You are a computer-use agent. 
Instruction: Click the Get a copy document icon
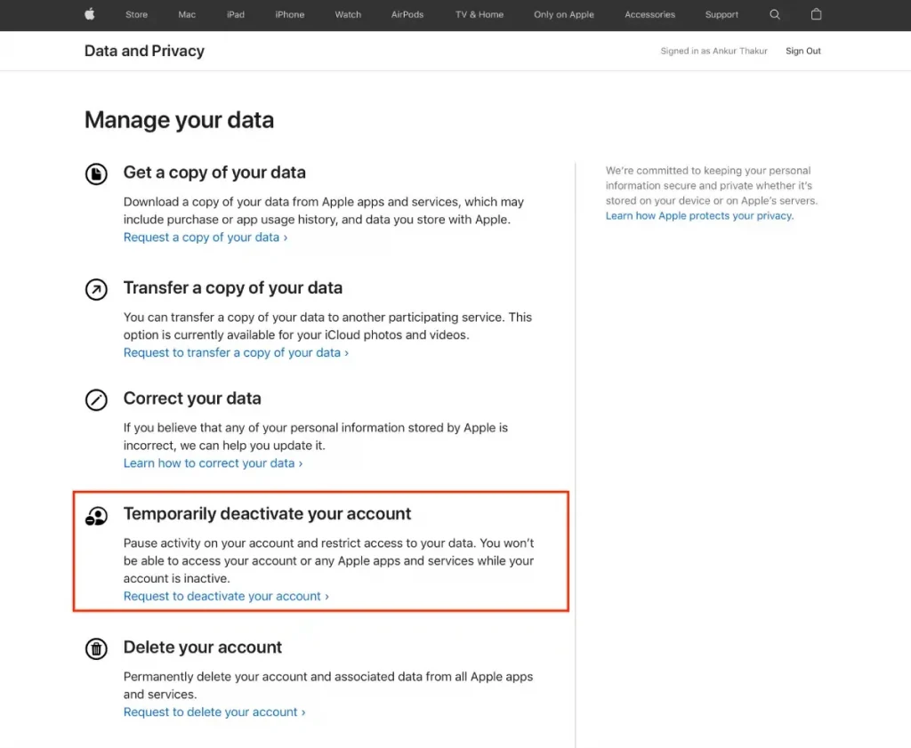(96, 173)
